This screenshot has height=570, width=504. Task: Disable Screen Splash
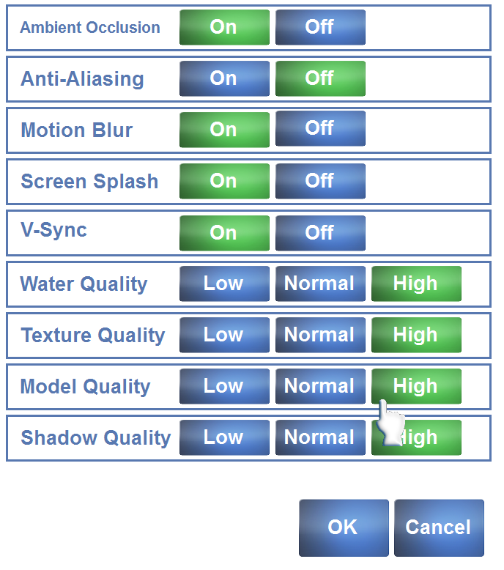(320, 181)
